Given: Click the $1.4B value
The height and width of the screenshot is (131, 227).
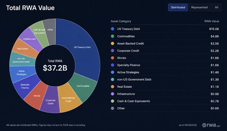Looking at the screenshot, I should (215, 72).
